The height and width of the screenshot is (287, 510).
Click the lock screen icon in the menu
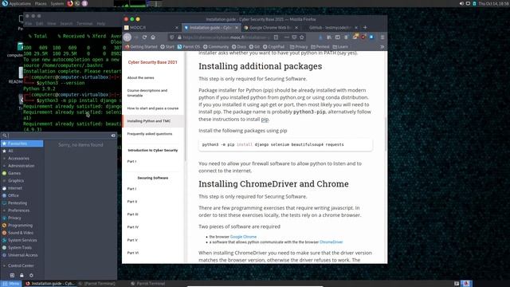(x=22, y=275)
